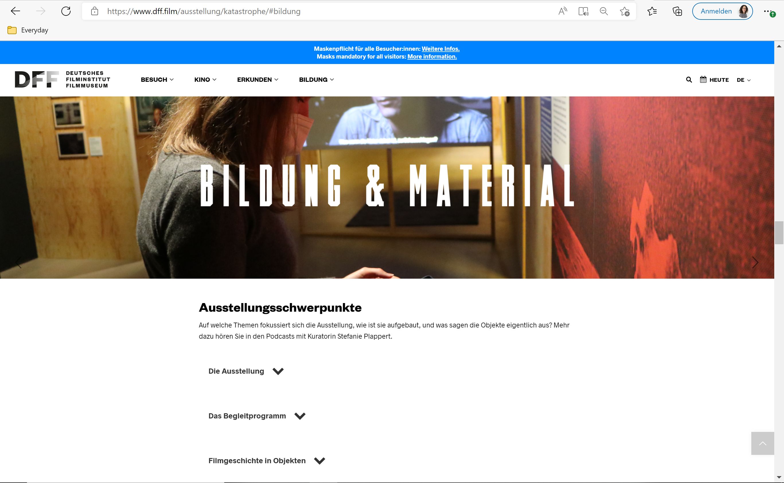Open the BESUCH navigation menu
Image resolution: width=784 pixels, height=483 pixels.
click(x=157, y=79)
